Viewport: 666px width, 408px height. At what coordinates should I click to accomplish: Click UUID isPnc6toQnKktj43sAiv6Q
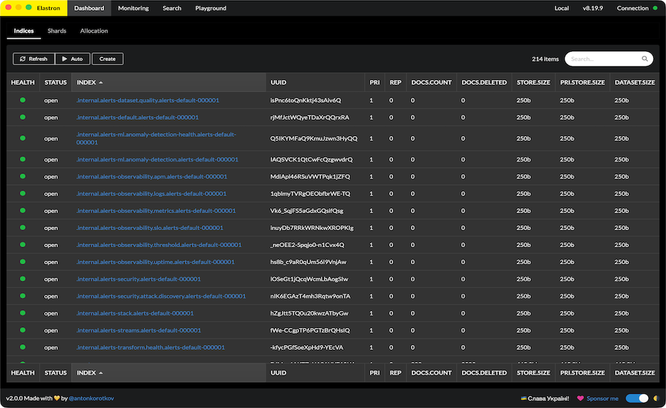(x=306, y=100)
